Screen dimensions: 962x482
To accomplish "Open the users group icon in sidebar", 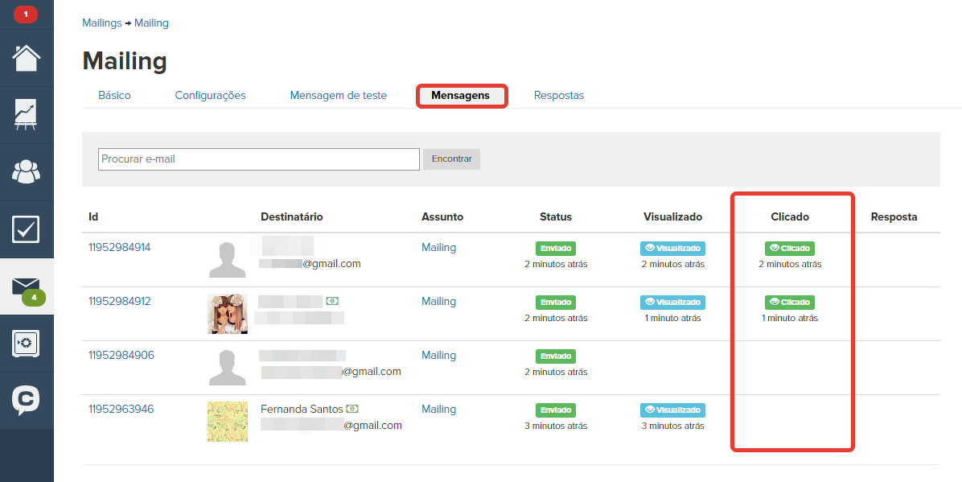I will (27, 171).
